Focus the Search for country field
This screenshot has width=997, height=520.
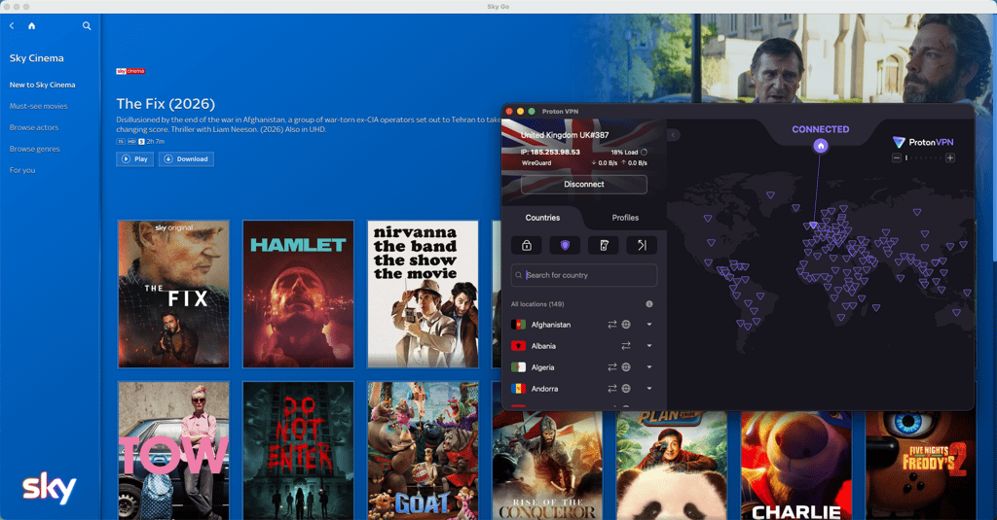(x=584, y=275)
